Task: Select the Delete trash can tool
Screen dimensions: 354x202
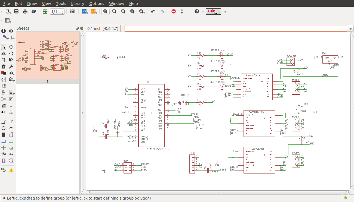Action: pyautogui.click(x=4, y=67)
